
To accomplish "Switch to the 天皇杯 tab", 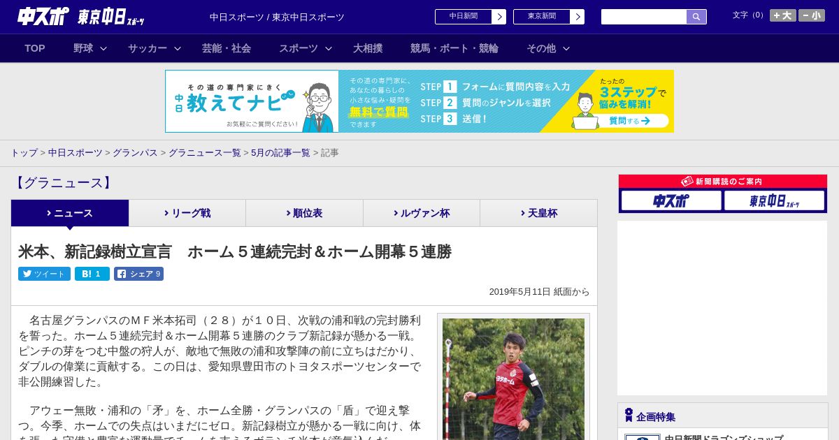I will pos(538,213).
